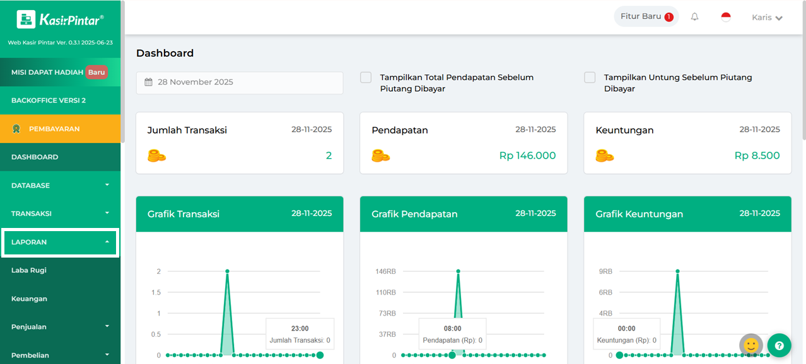The width and height of the screenshot is (806, 364).
Task: Click the smiley face feedback icon
Action: 751,345
